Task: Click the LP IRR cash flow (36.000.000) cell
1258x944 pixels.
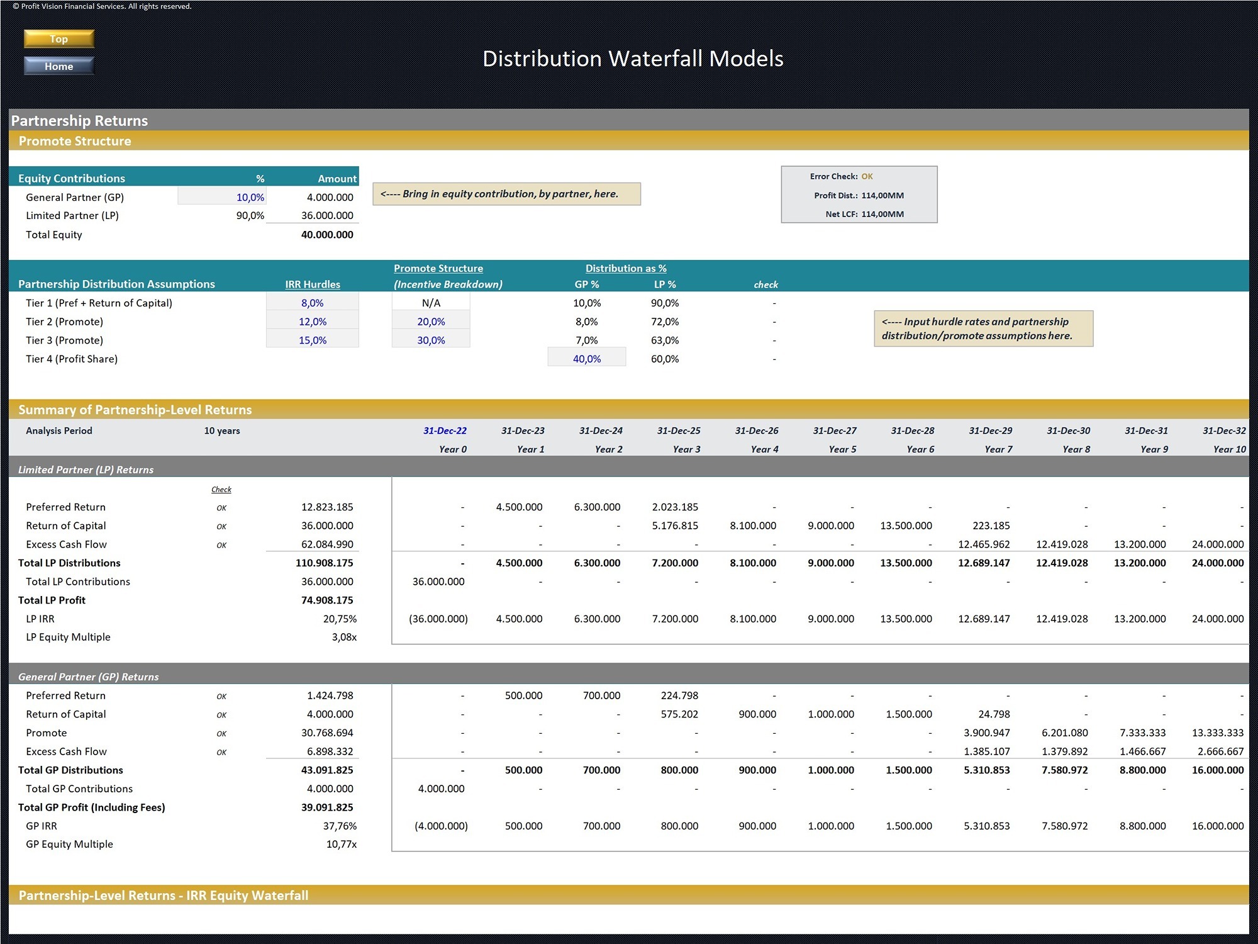Action: tap(438, 619)
